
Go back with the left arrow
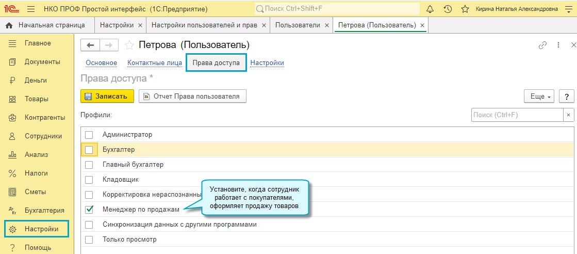pos(90,45)
